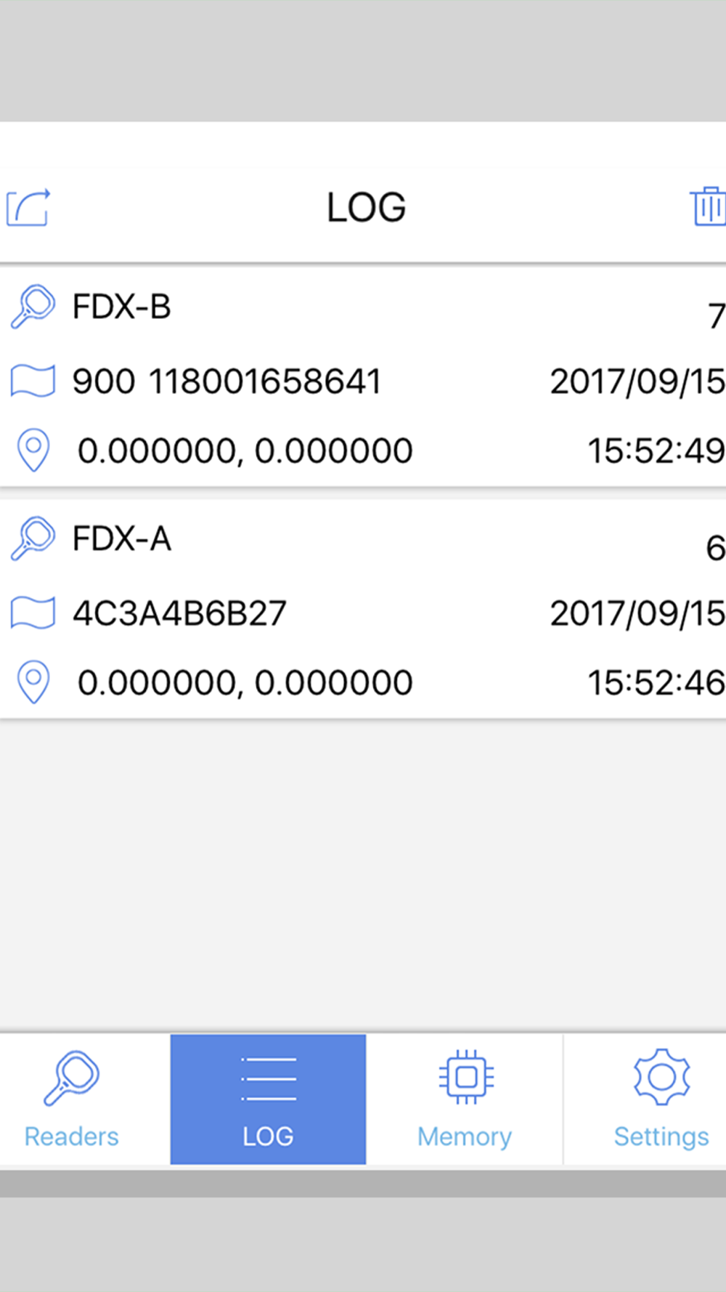
Task: Delete logs with the trash icon
Action: tap(707, 207)
